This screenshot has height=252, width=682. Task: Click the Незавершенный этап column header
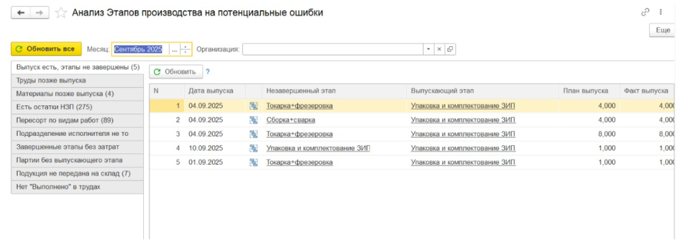(334, 91)
